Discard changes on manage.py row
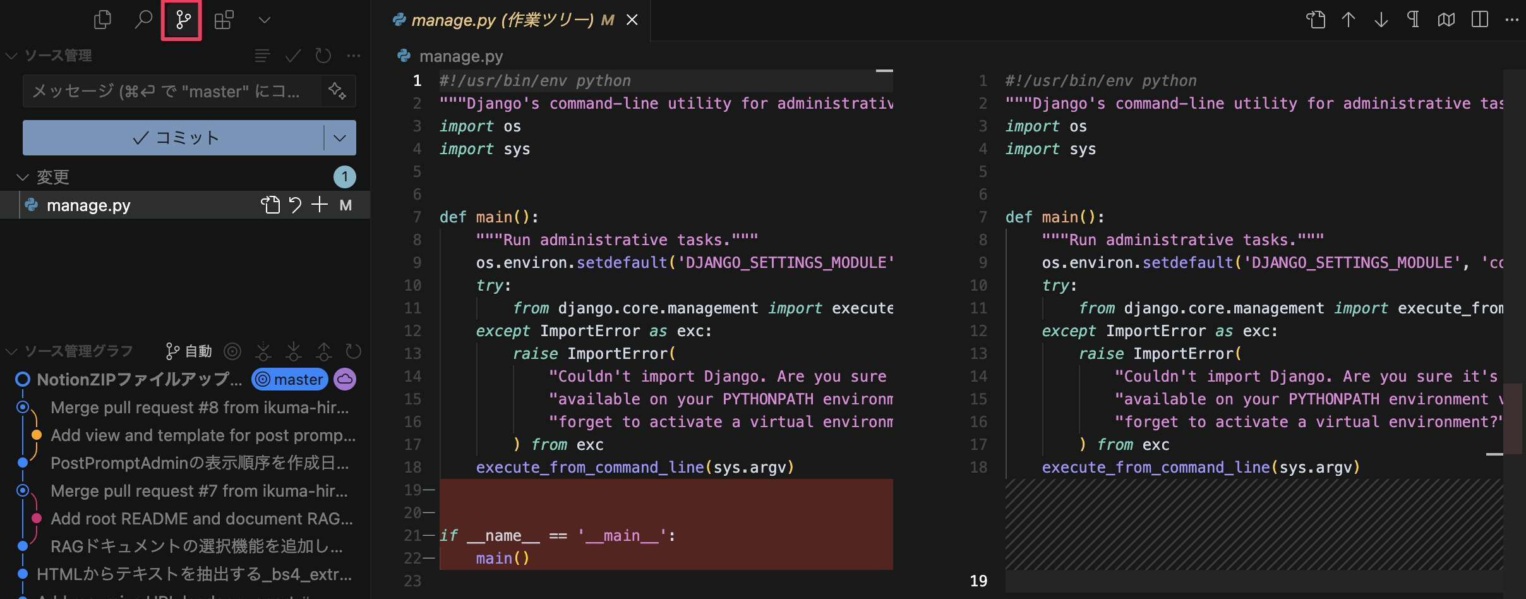This screenshot has height=599, width=1526. point(295,205)
